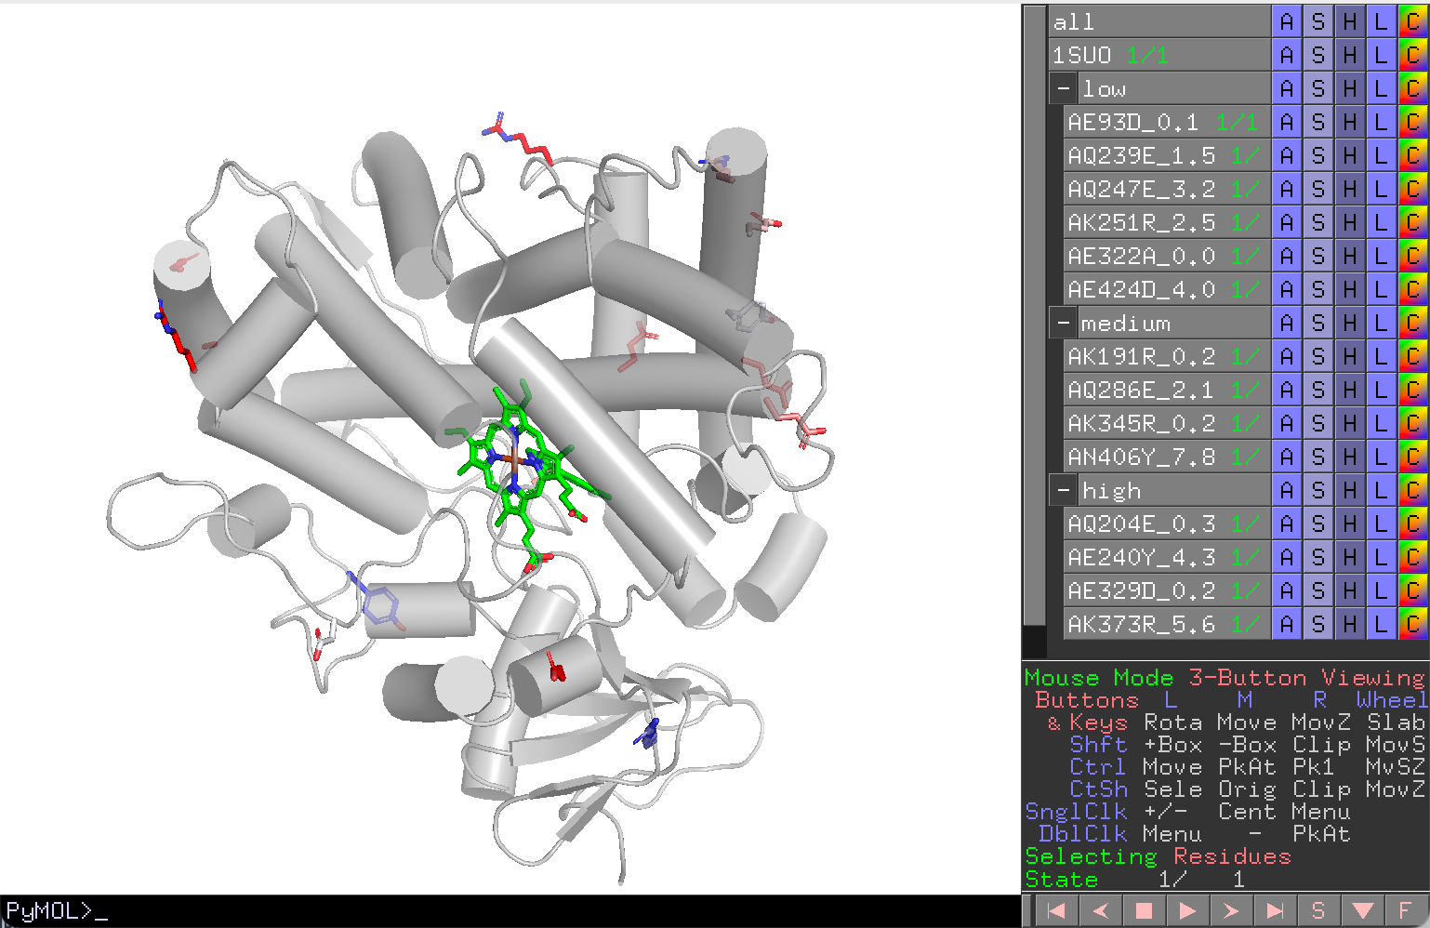Open Label menu for AN406Y_7.8 row

[1382, 457]
